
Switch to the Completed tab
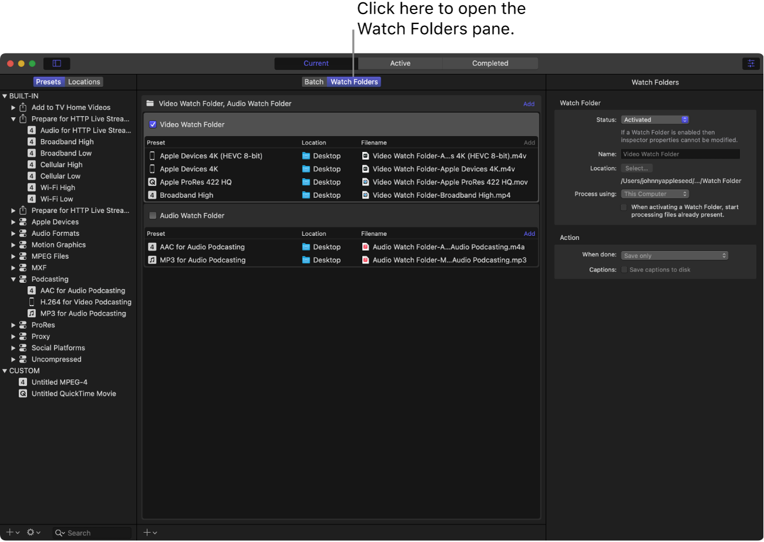(490, 63)
